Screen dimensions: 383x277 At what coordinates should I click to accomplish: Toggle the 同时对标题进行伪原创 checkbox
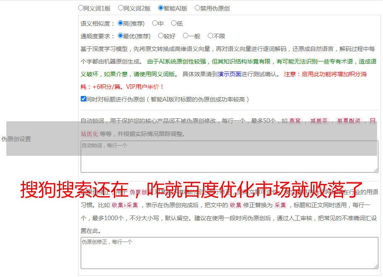coord(84,99)
